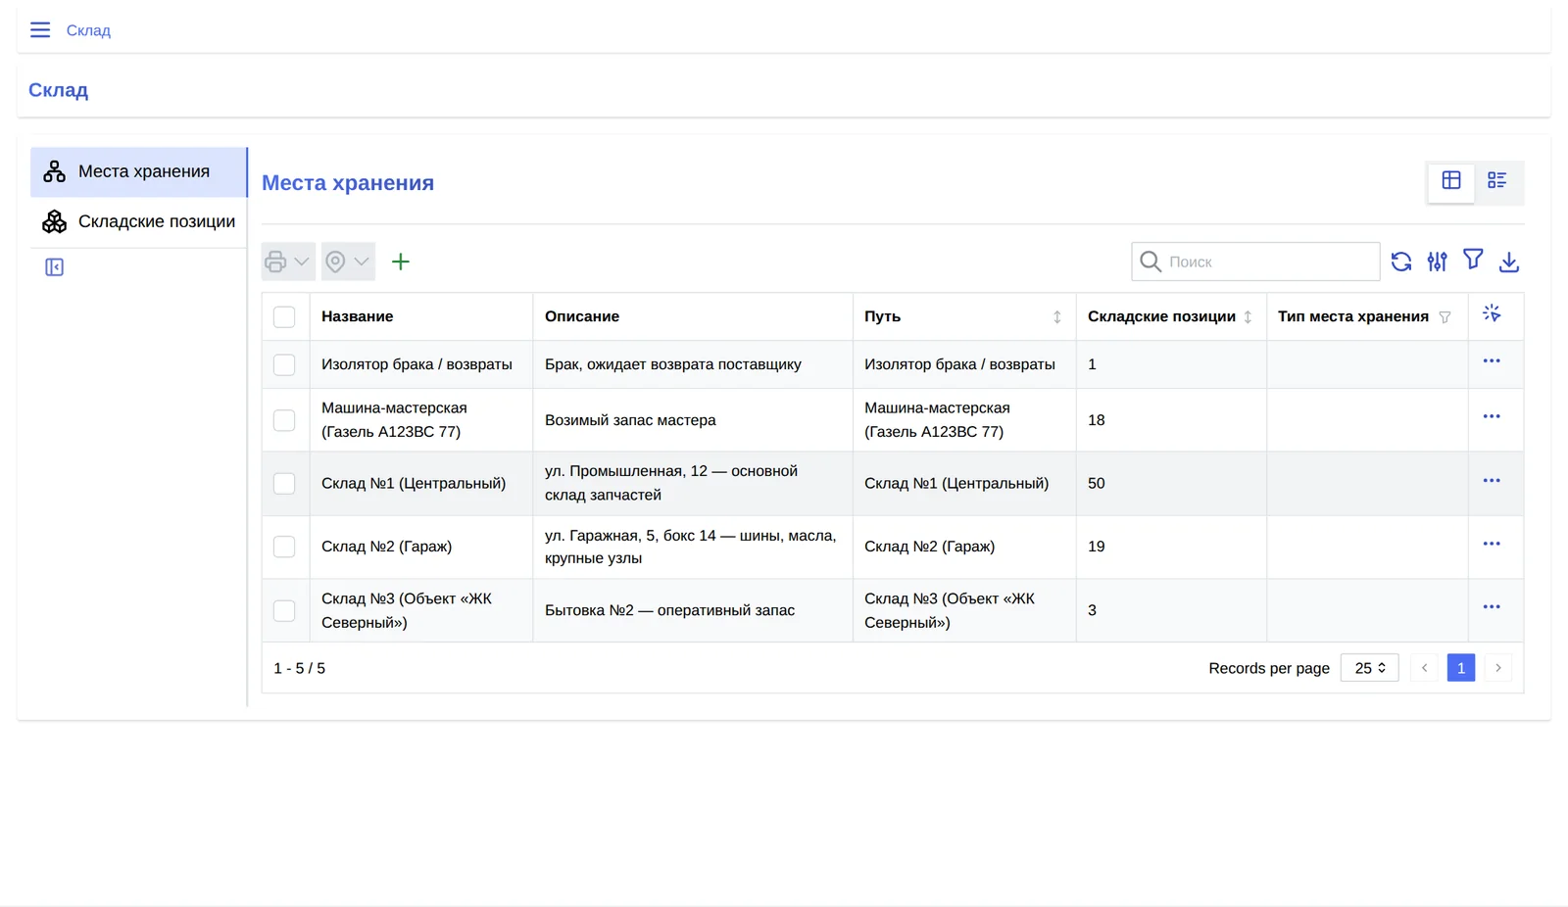Select the Изолятор брака / возвраты row checkbox
Image resolution: width=1568 pixels, height=907 pixels.
(284, 365)
